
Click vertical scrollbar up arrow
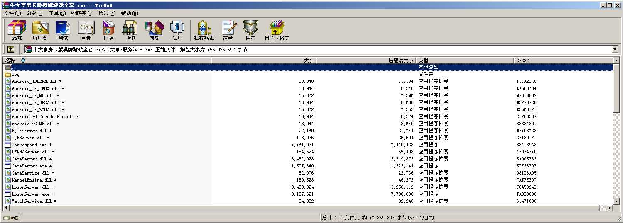click(616, 61)
